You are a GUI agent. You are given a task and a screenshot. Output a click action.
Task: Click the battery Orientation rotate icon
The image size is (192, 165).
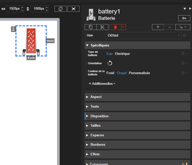point(110,63)
